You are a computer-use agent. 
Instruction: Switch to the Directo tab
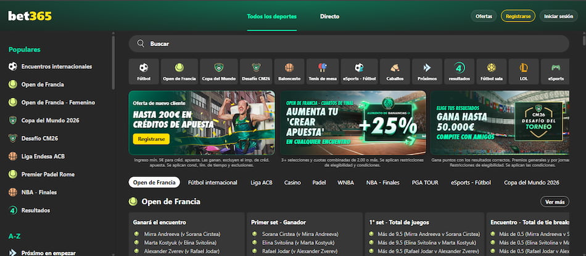coord(329,17)
